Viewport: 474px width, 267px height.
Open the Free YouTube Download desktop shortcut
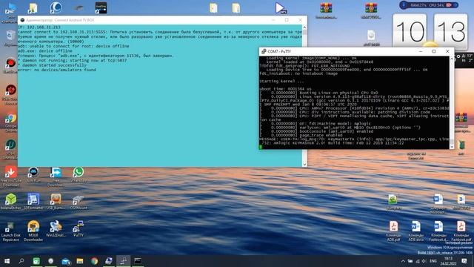tap(11, 177)
